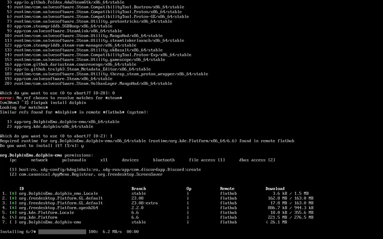Select status box of org.freedesktop.Platform.openh264
The width and height of the screenshot is (383, 239).
click(x=13, y=208)
